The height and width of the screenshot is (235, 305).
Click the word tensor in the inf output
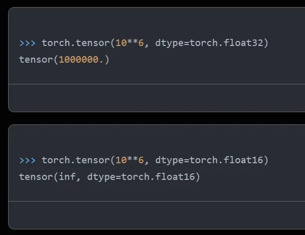click(x=36, y=177)
